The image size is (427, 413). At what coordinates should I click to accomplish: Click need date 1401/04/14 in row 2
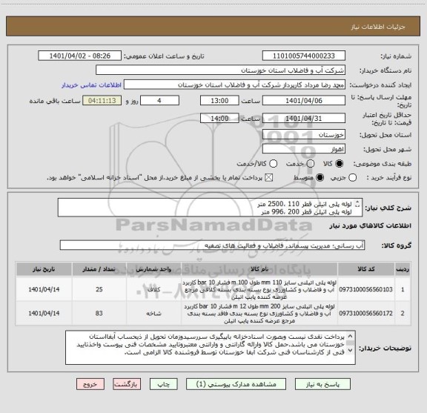coord(44,314)
